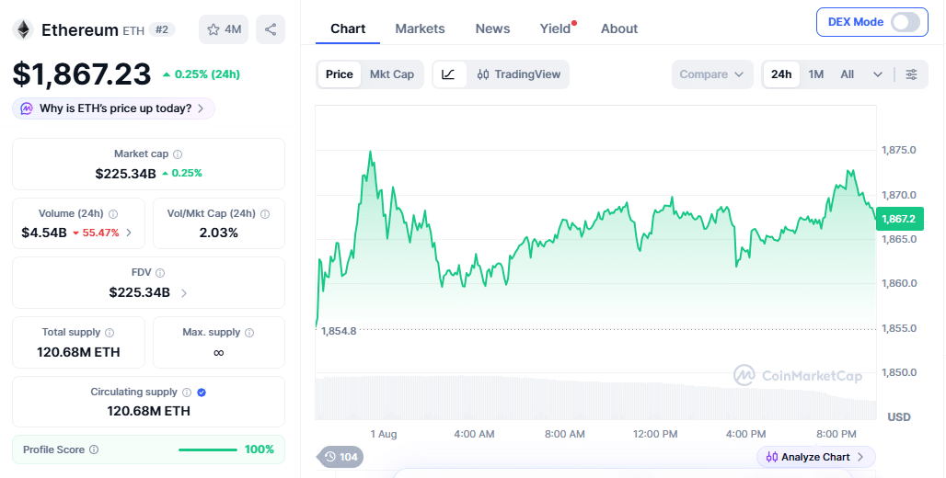946x478 pixels.
Task: Click the $225.34B market cap value
Action: coord(125,174)
